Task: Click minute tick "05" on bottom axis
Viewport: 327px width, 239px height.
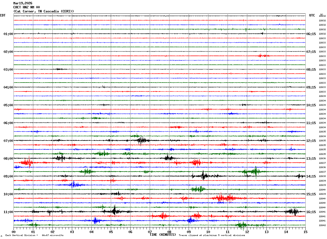Action: (x=111, y=232)
